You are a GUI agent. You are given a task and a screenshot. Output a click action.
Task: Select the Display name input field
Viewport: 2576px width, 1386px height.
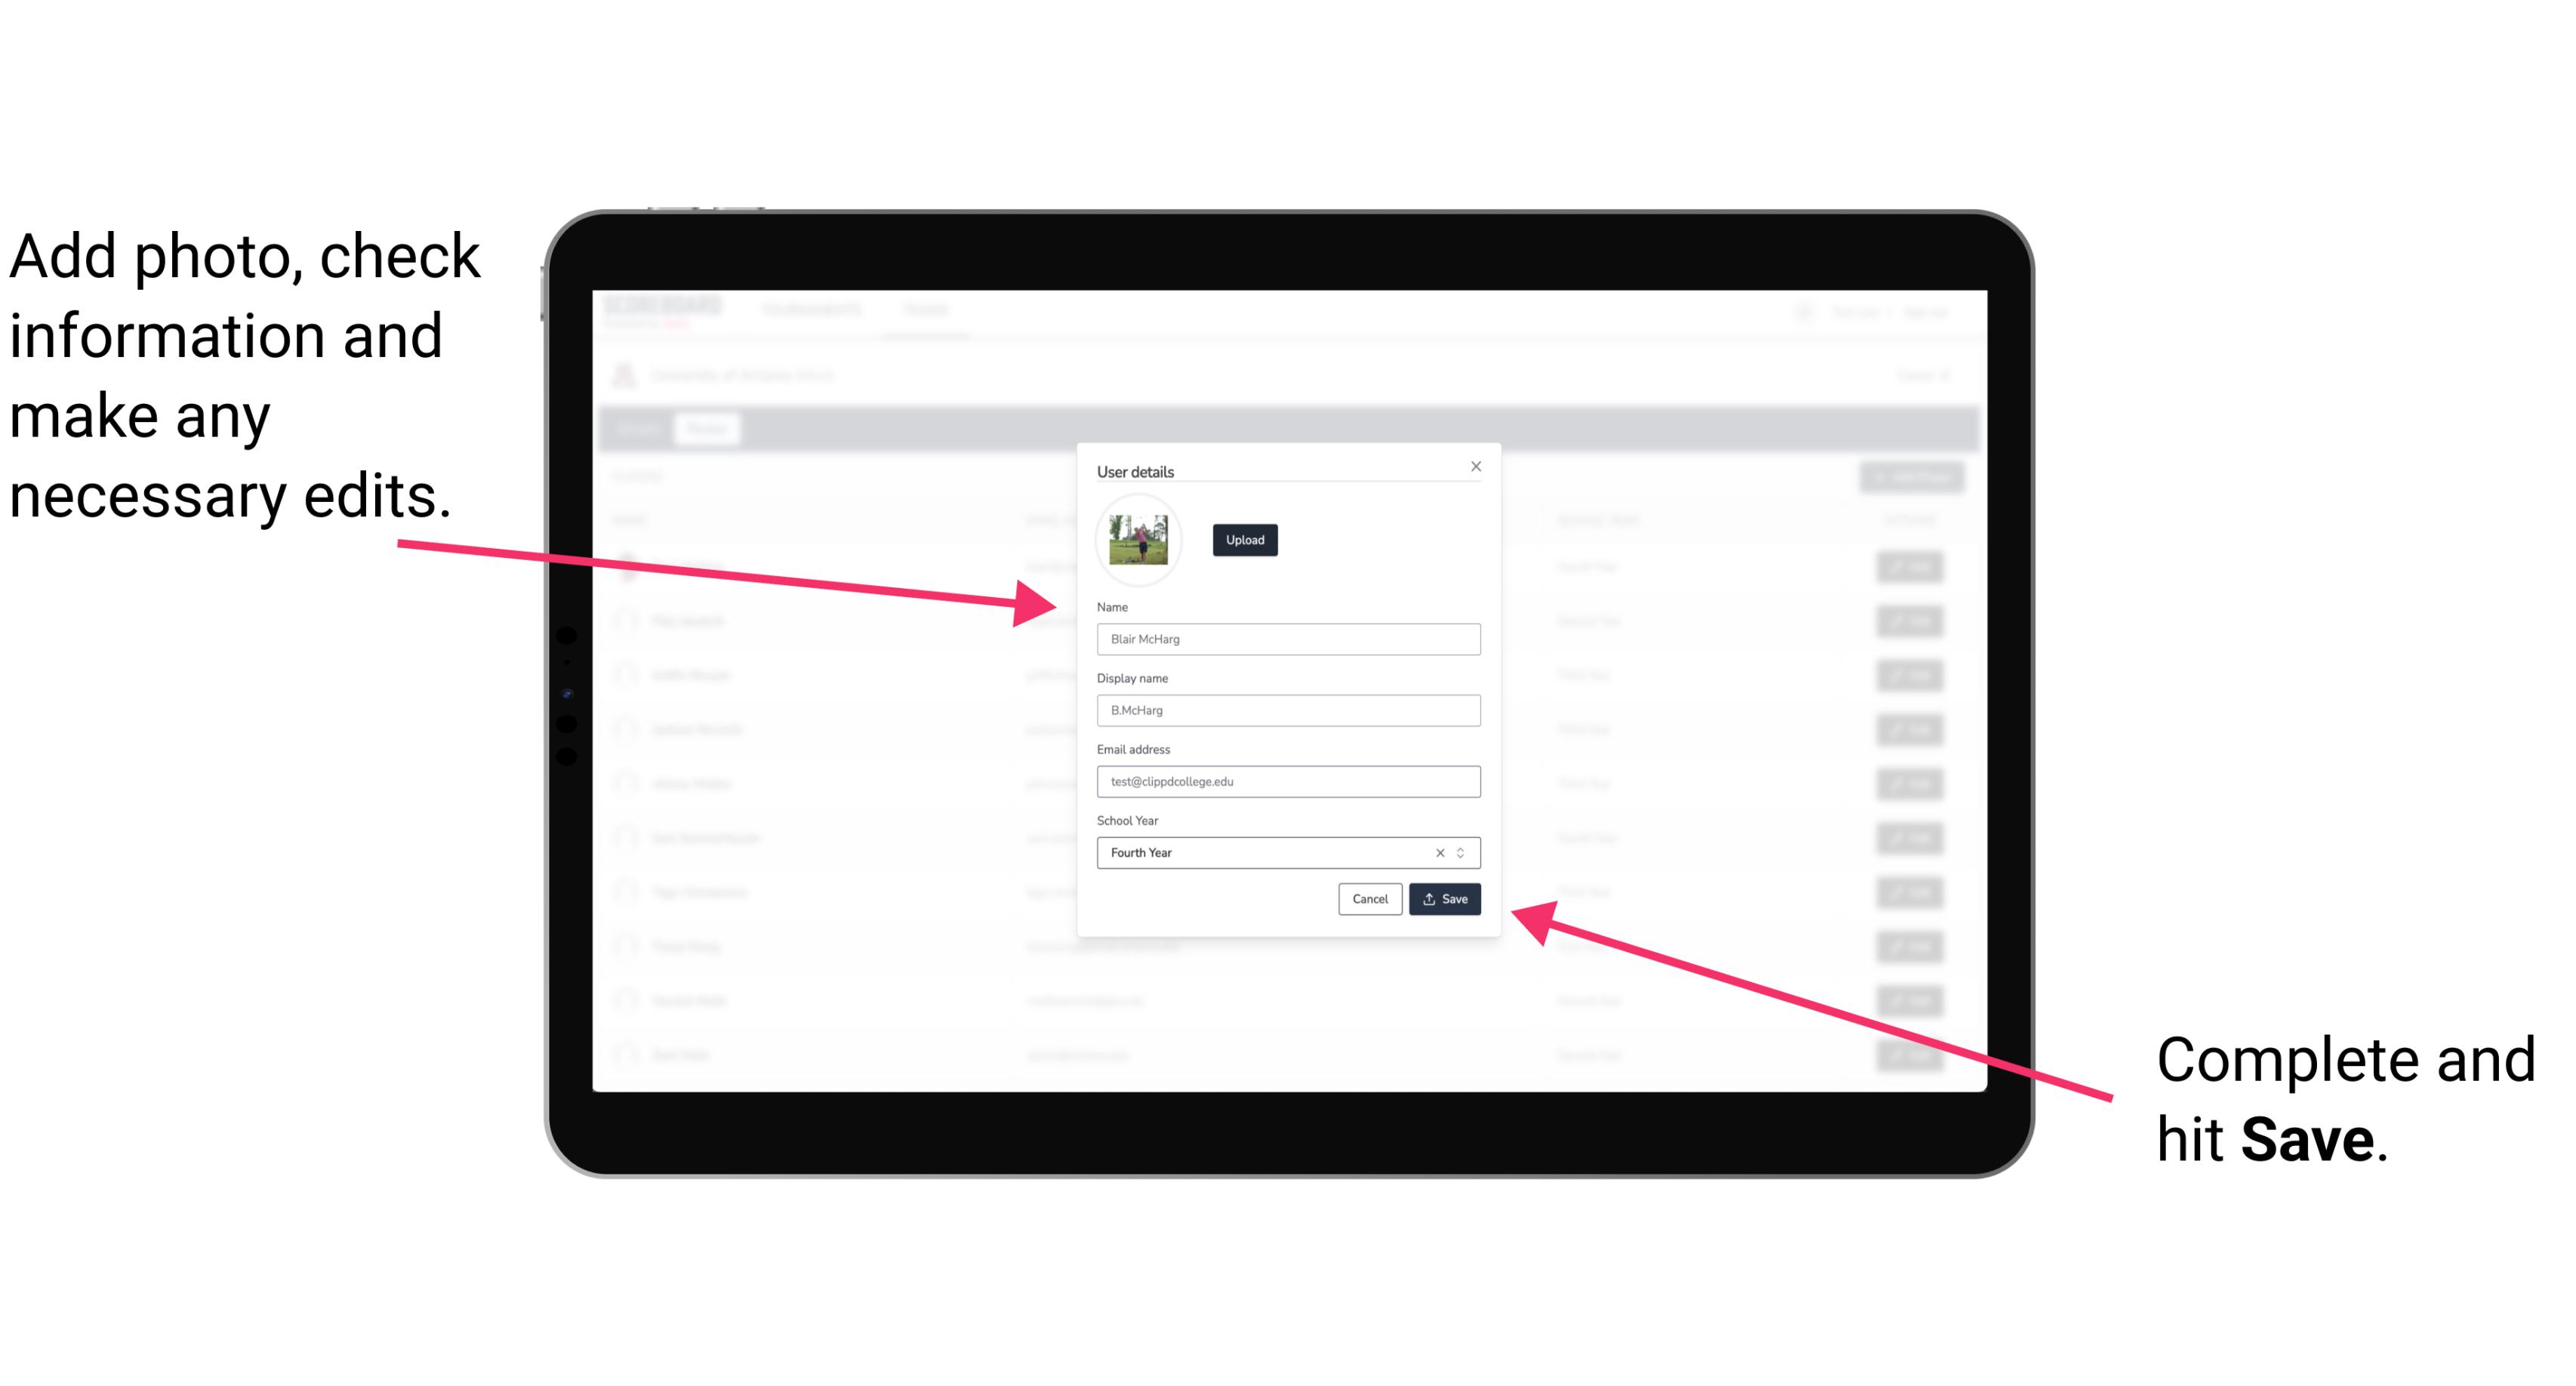tap(1286, 710)
